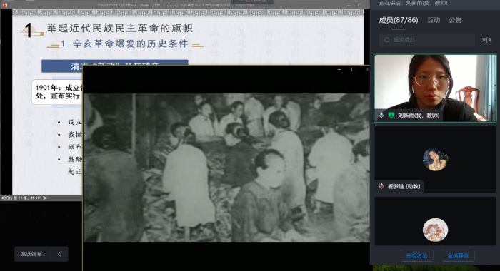500x271 pixels.
Task: Click the PowerPoint icon in the title bar
Action: (x=4, y=4)
